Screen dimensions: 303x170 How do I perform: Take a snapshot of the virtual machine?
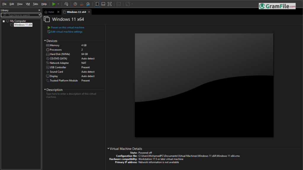(x=75, y=4)
